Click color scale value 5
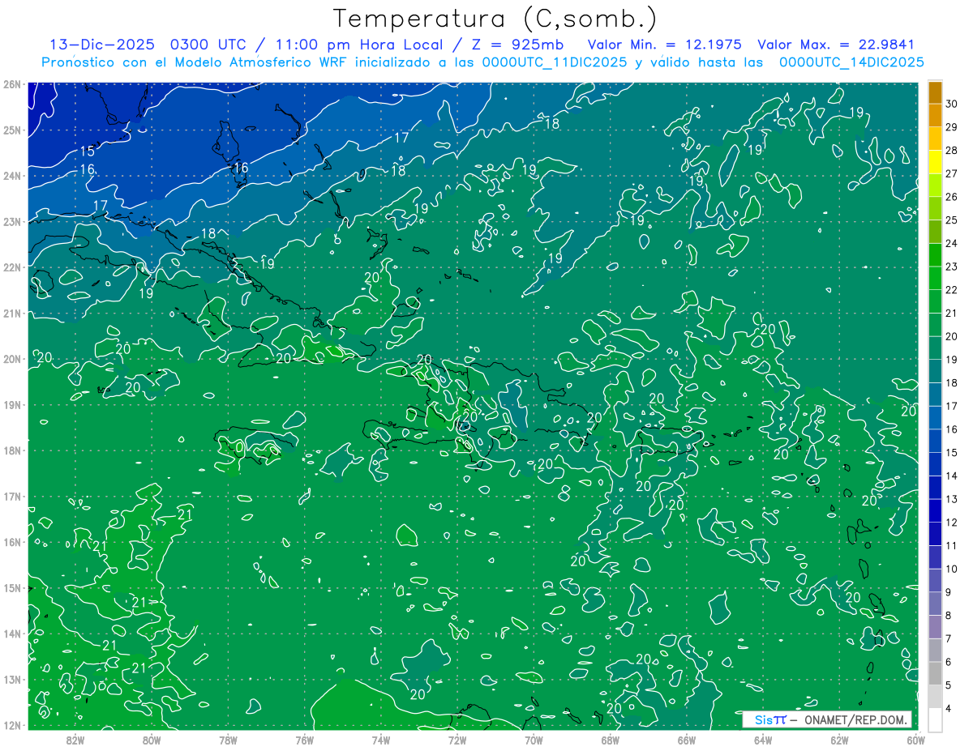Image resolution: width=973 pixels, height=751 pixels. tap(949, 685)
